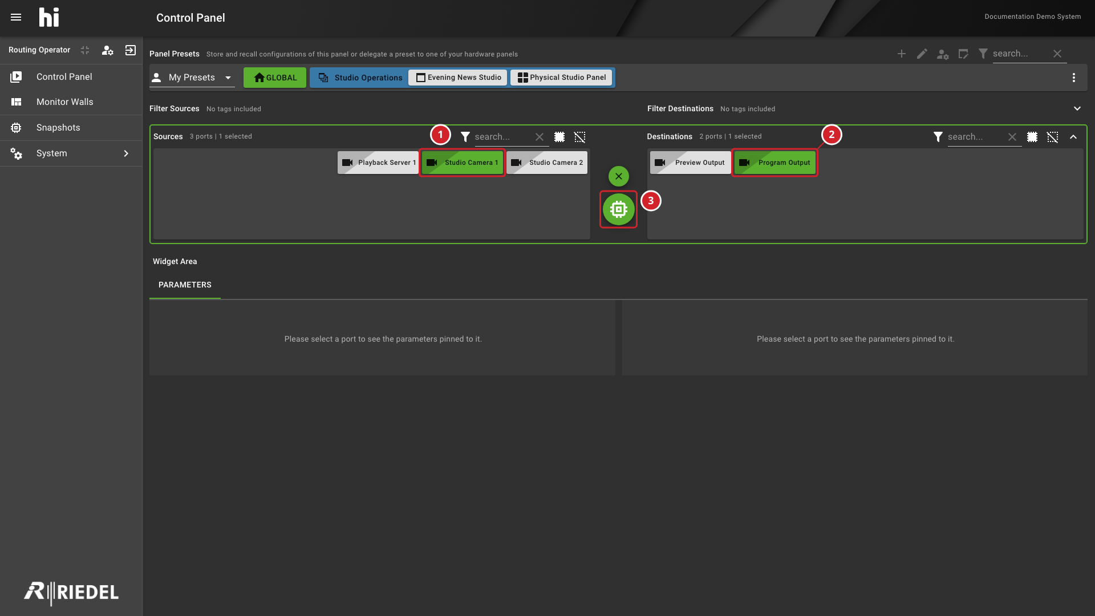Open user settings icon beside Routing Operator
The width and height of the screenshot is (1095, 616).
point(108,50)
